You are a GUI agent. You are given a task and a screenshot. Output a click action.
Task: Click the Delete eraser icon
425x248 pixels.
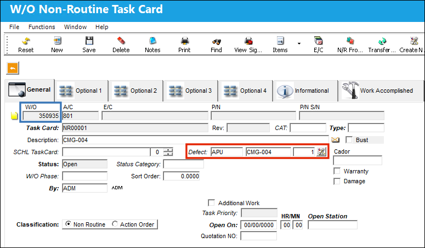(x=121, y=41)
